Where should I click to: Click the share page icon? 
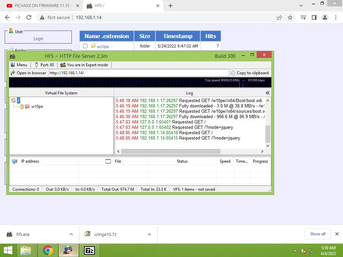(279, 18)
